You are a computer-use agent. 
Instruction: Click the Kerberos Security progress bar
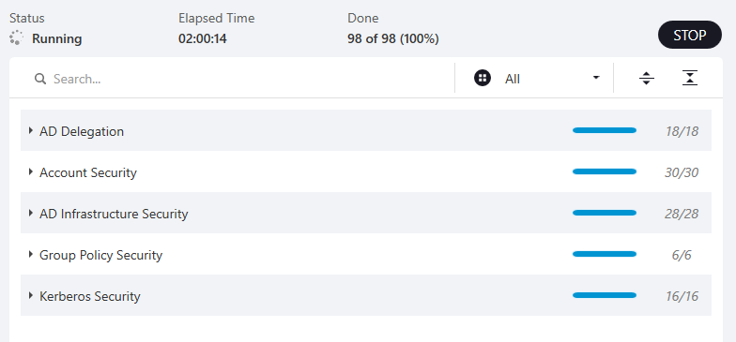(x=605, y=295)
